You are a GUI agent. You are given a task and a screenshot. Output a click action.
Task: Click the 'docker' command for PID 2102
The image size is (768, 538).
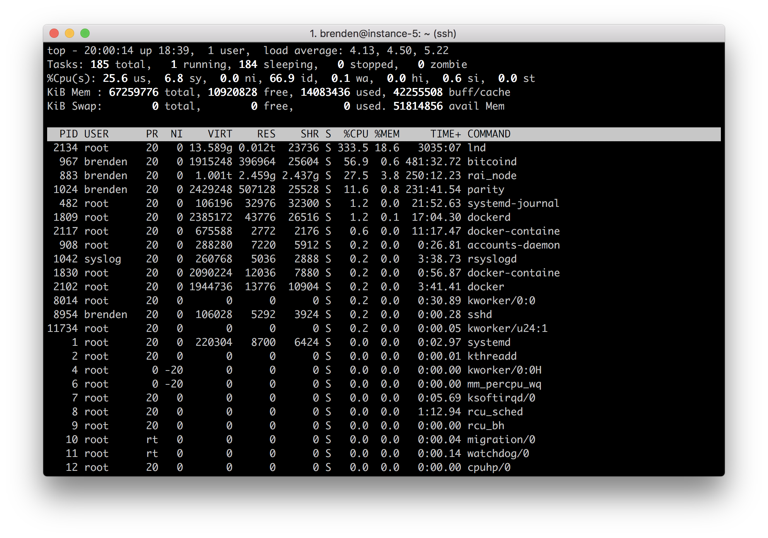coord(486,287)
